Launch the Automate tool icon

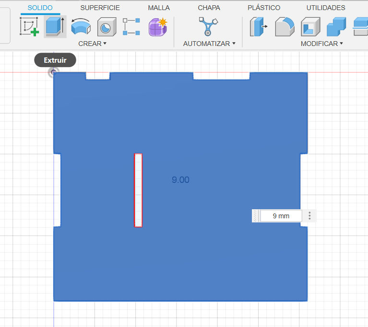pos(208,26)
